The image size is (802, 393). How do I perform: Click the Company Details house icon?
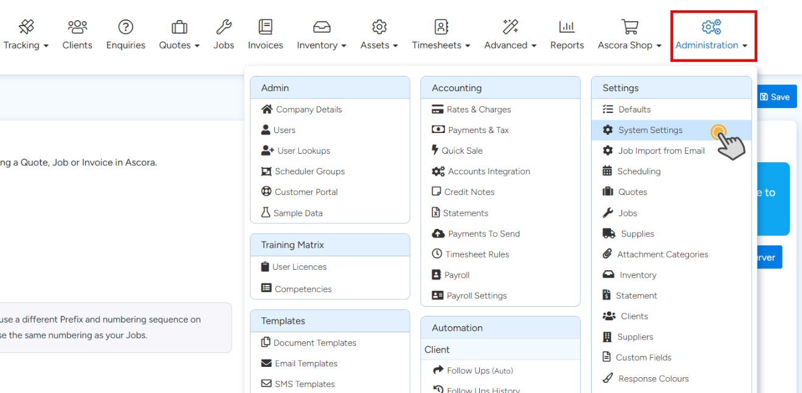click(267, 109)
